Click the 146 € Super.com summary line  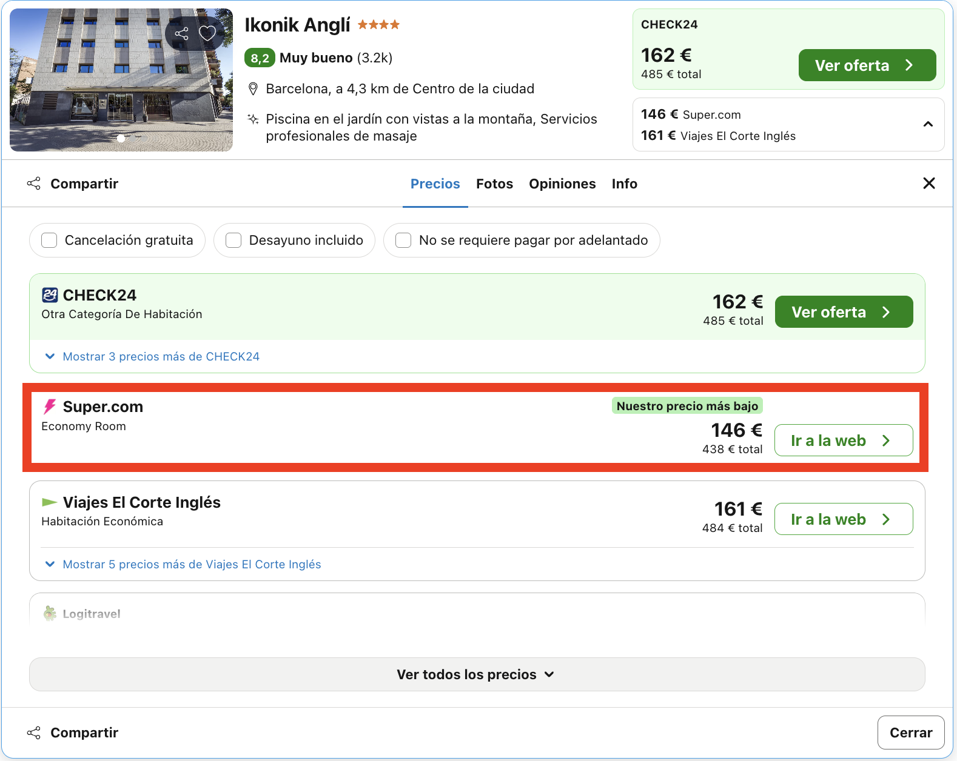691,115
